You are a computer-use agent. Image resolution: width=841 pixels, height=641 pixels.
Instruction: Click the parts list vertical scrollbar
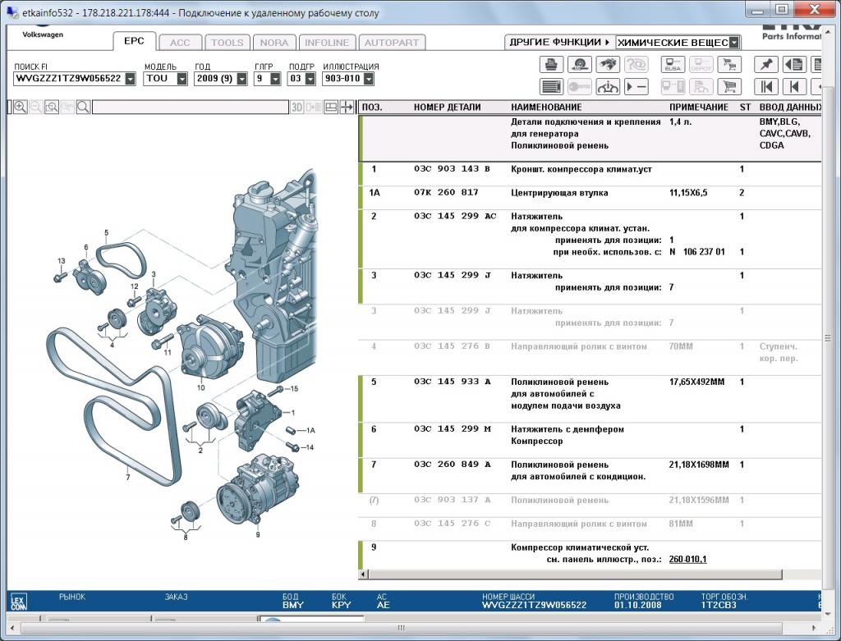tap(828, 337)
